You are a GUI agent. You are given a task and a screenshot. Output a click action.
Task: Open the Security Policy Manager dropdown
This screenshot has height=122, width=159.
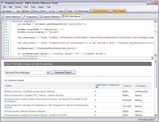[48, 72]
